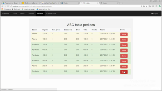The height and width of the screenshot is (91, 162).
Task: Click the date 2017-08-27 15:37:14
Action: click(x=107, y=60)
